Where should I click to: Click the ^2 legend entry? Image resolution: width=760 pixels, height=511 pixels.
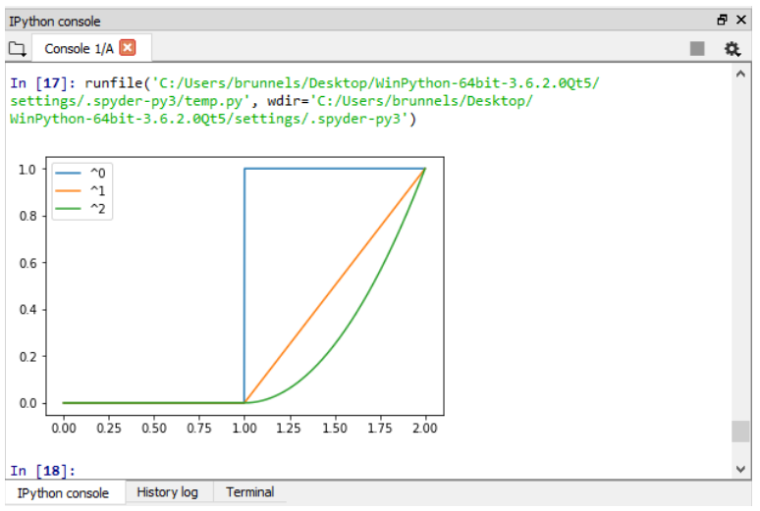(81, 209)
